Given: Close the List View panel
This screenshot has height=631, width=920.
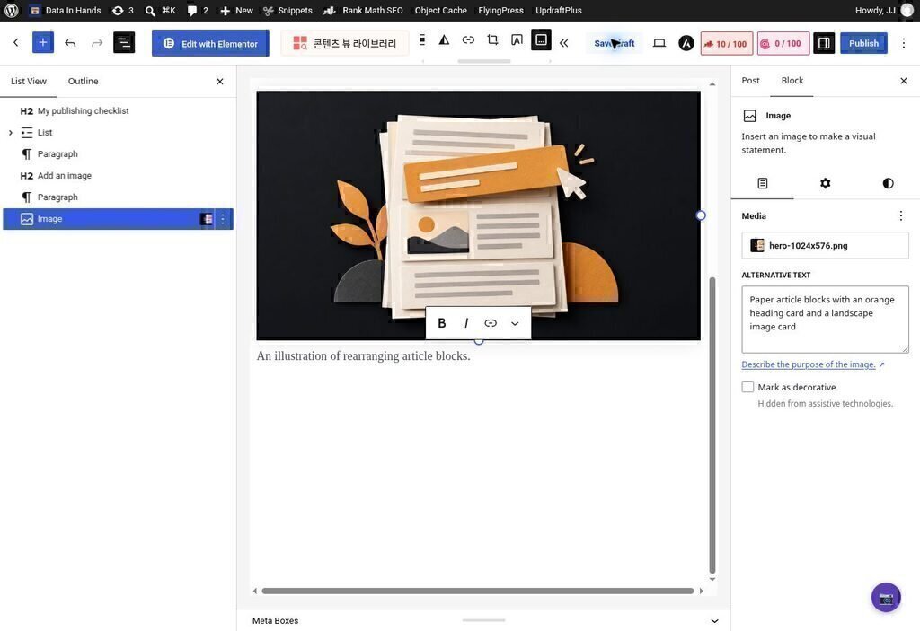Looking at the screenshot, I should click(x=220, y=82).
